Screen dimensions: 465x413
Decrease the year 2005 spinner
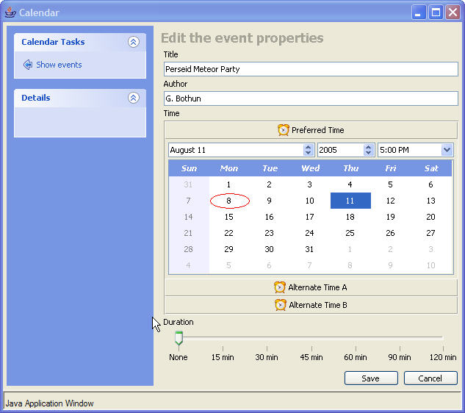coord(368,153)
